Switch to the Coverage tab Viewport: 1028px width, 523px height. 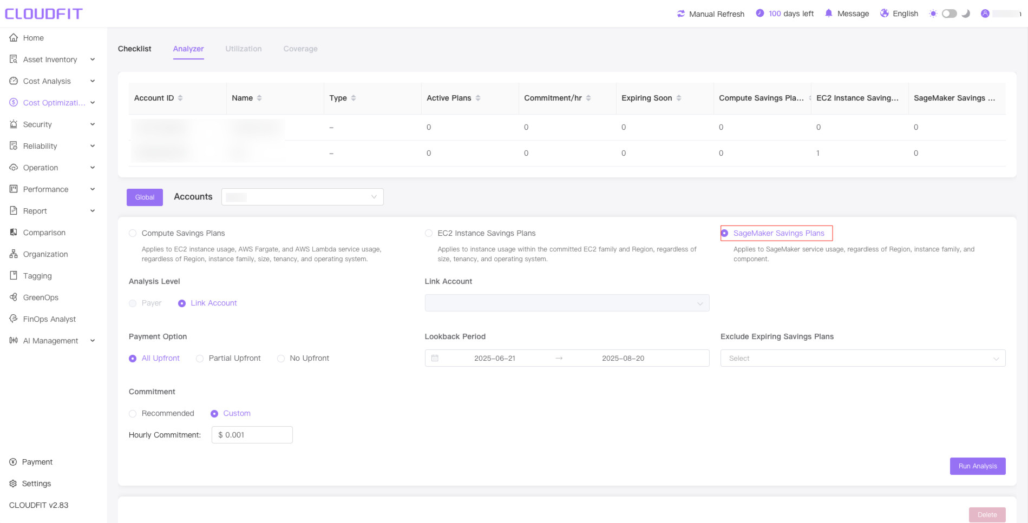coord(300,49)
